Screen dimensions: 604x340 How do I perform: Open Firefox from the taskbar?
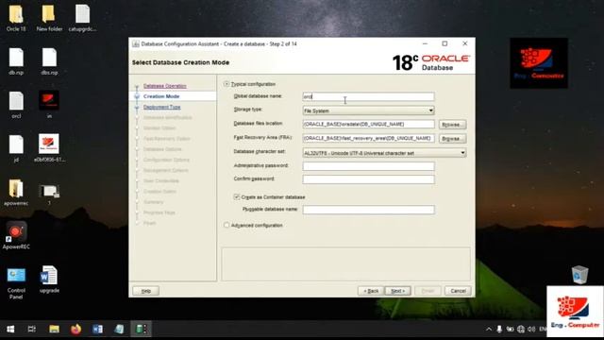click(x=75, y=330)
